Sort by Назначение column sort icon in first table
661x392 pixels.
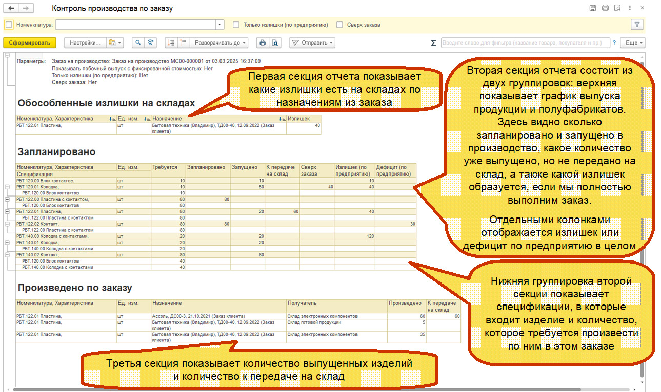282,119
